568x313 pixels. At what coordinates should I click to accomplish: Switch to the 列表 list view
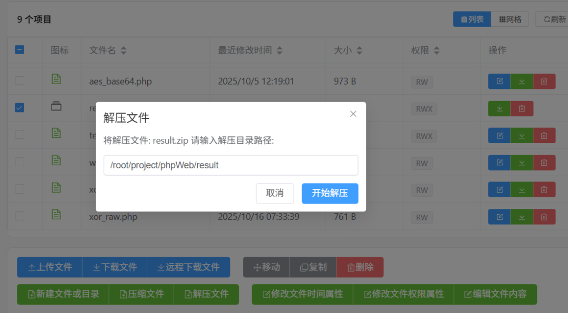click(x=471, y=18)
